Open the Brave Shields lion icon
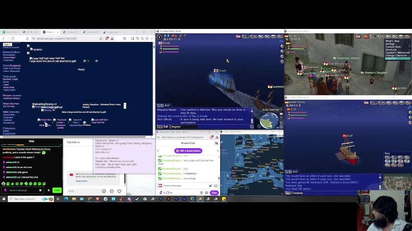412x231 pixels. pos(107,38)
